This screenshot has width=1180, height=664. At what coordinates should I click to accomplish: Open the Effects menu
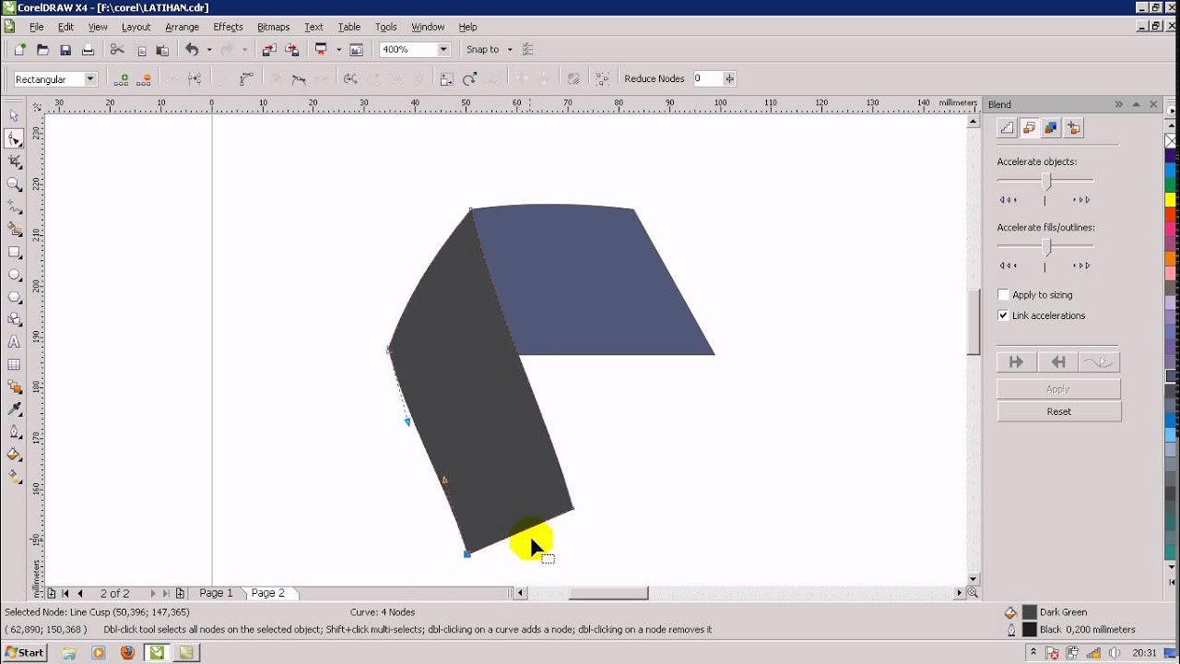[x=228, y=27]
